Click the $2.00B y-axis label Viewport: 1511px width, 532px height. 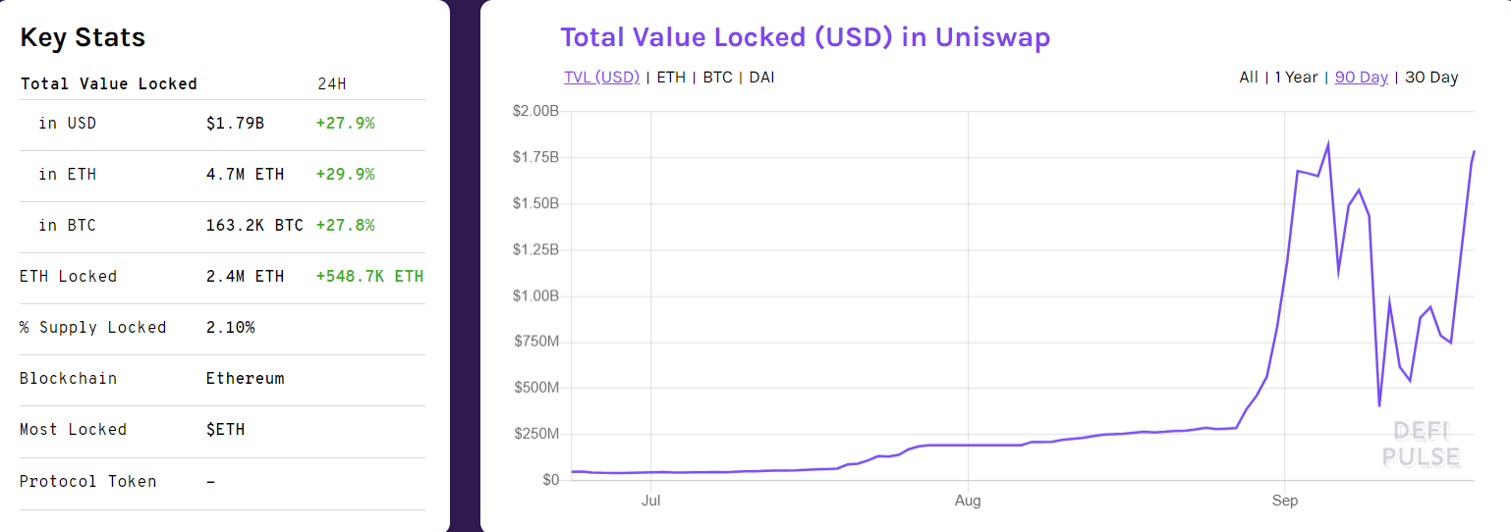point(535,111)
